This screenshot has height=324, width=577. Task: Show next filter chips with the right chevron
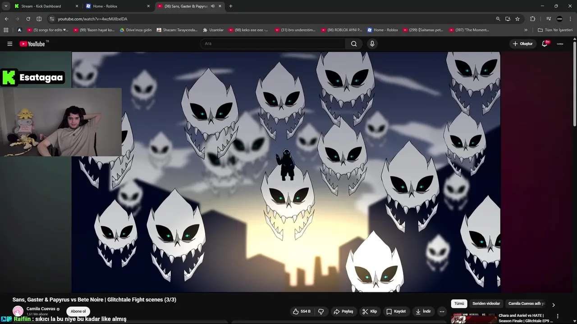(554, 305)
